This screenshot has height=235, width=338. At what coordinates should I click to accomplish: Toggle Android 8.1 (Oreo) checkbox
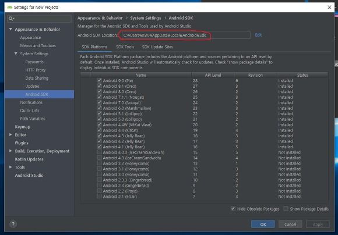point(100,86)
